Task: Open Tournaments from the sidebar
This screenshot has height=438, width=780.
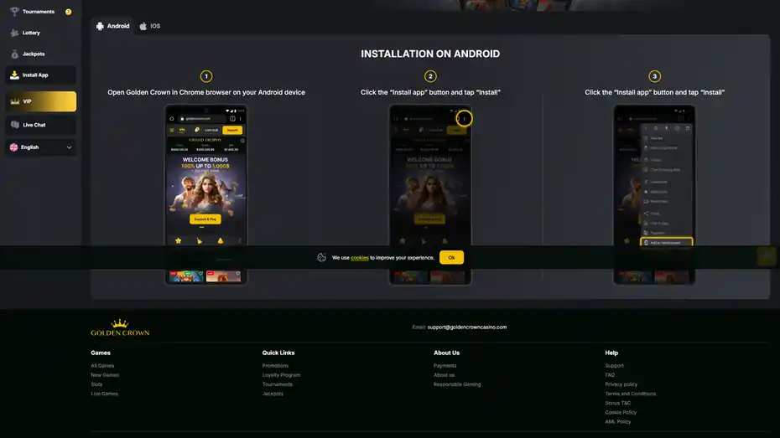Action: pos(41,12)
